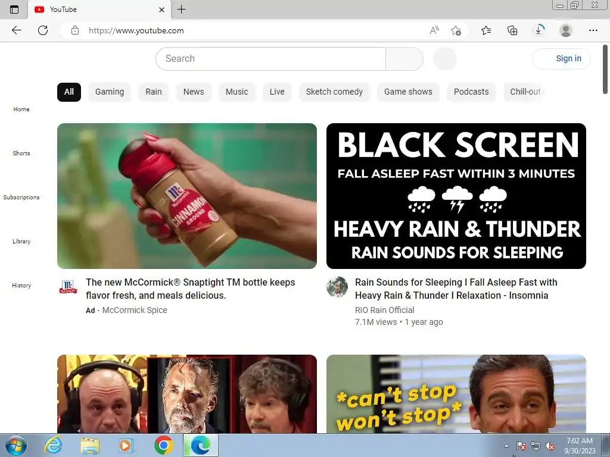Open tab actions menu icon
This screenshot has height=457, width=610.
[x=14, y=10]
